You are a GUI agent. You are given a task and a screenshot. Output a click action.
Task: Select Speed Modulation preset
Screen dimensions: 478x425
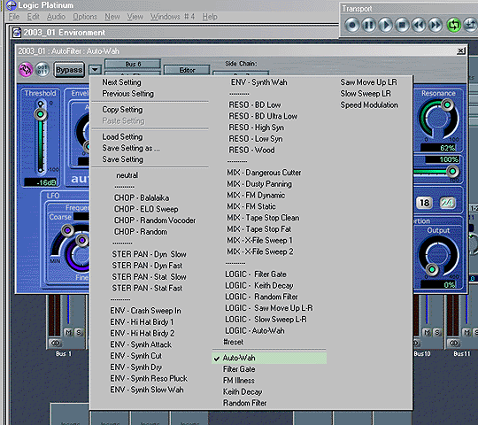point(369,104)
